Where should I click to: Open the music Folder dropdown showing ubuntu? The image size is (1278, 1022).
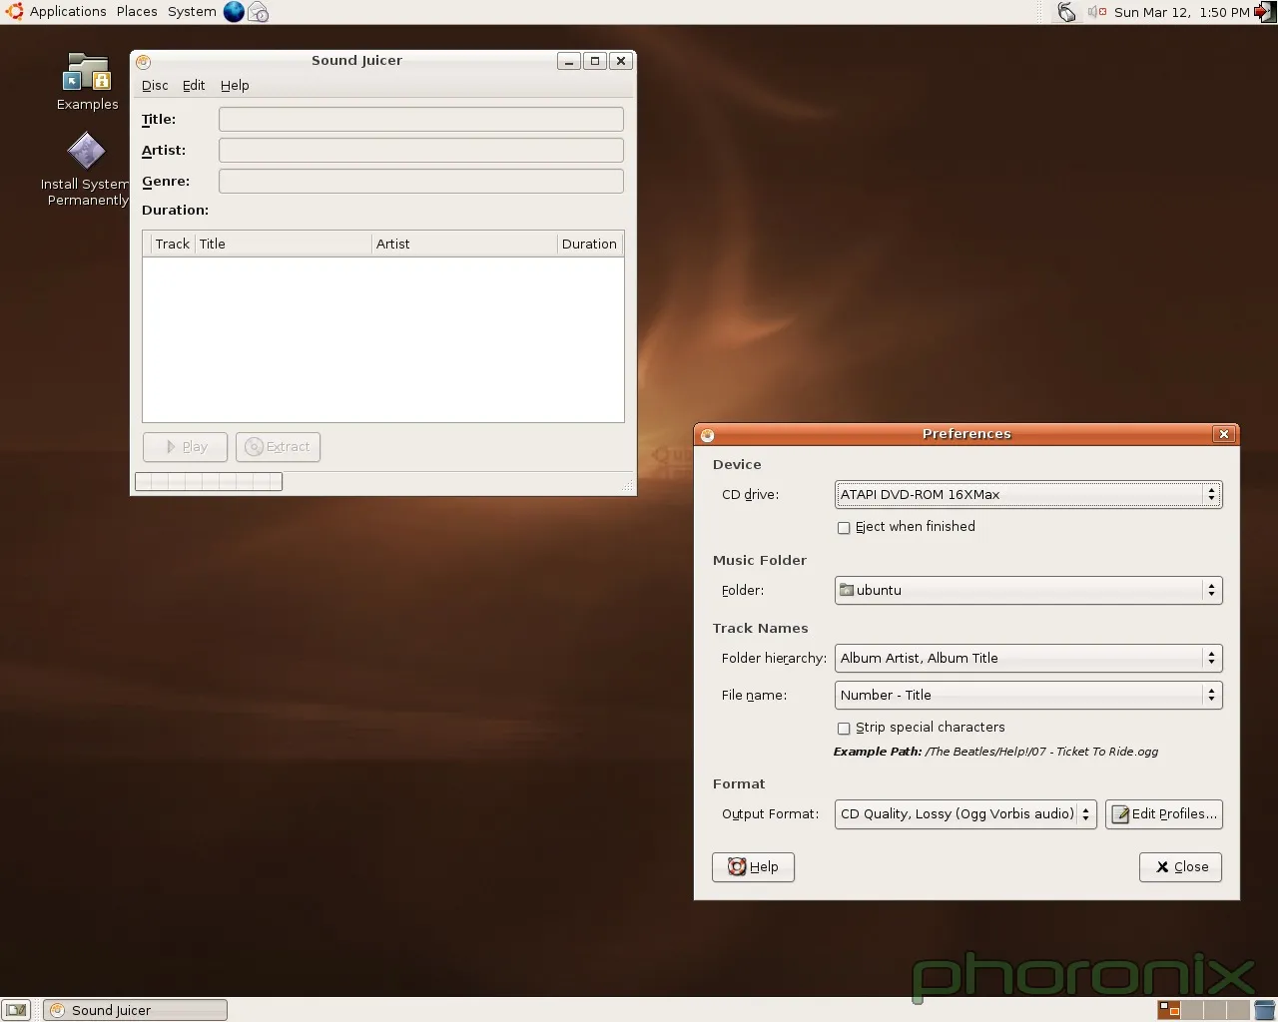(1028, 591)
